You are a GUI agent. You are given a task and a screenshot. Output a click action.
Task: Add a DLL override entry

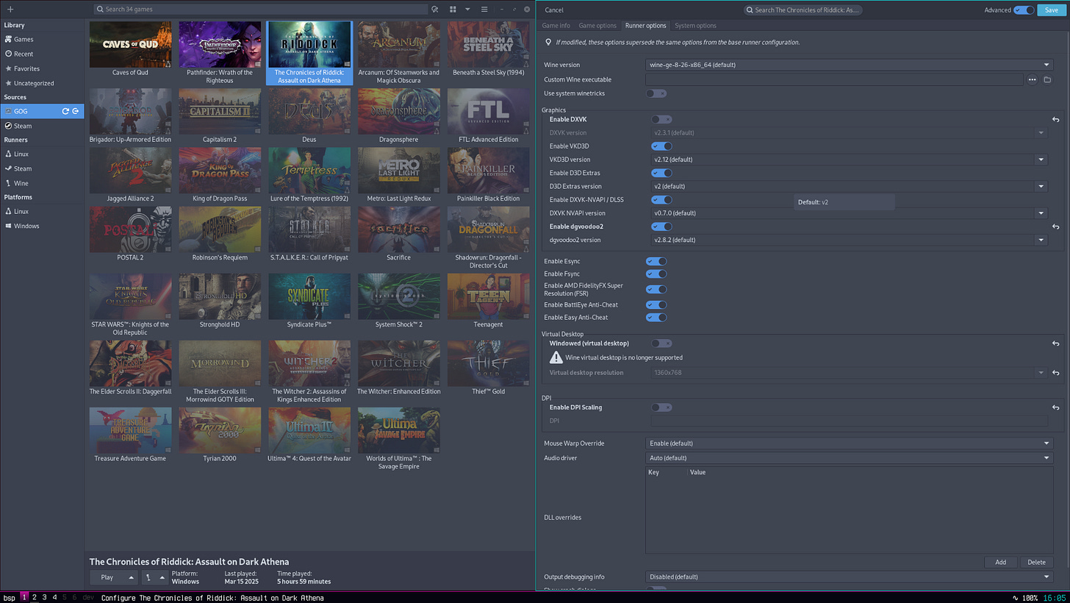pos(1000,562)
